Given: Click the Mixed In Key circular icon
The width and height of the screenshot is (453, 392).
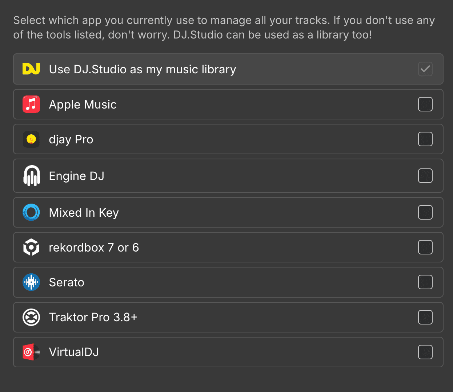Looking at the screenshot, I should click(x=31, y=212).
